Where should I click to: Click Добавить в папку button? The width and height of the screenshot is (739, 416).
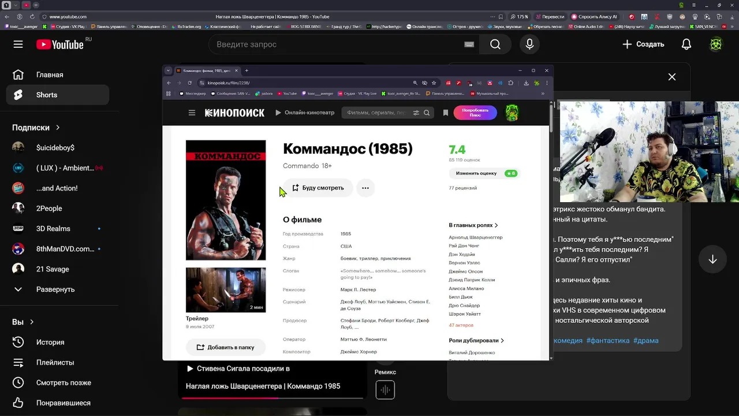click(225, 347)
